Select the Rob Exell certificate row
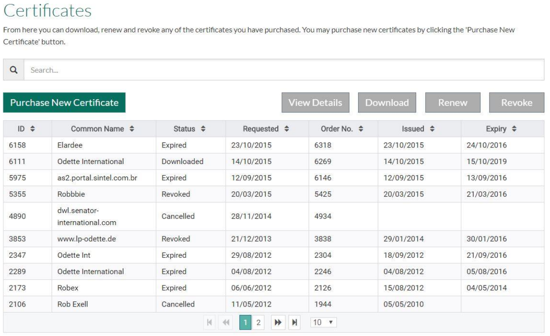 pyautogui.click(x=274, y=304)
